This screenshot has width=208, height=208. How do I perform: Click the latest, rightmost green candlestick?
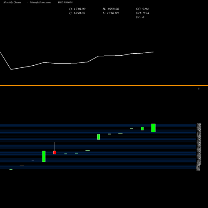pos(153,128)
